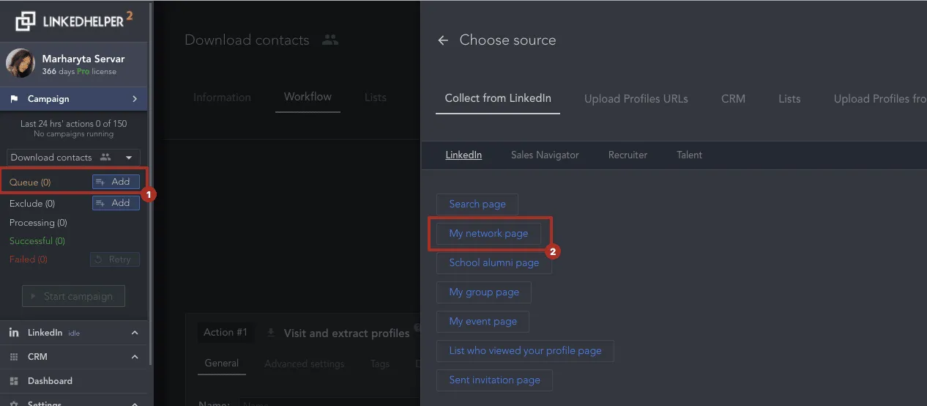Choose the My group page source
This screenshot has height=406, width=927.
[x=484, y=292]
